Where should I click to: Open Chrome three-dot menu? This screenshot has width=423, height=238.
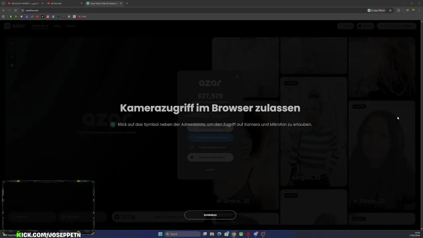click(x=419, y=10)
